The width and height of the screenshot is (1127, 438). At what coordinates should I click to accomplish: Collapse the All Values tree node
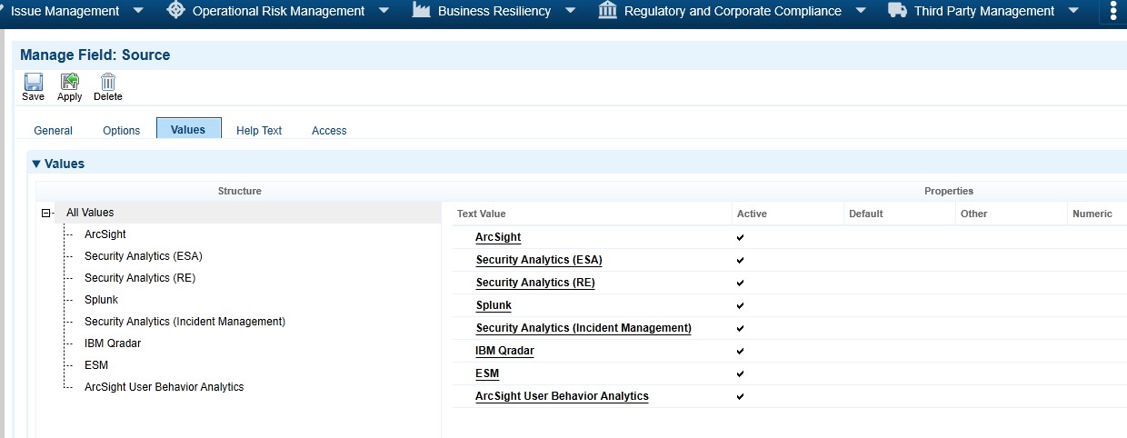click(46, 214)
